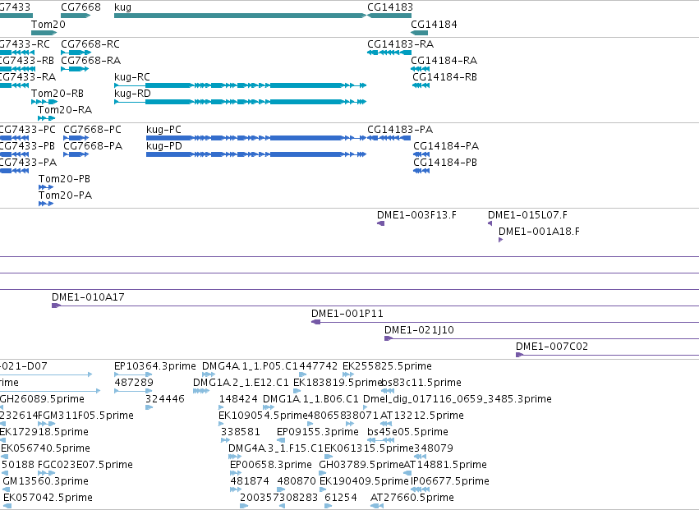The image size is (699, 510).
Task: Select the CG14184-RB transcript arrows
Action: (x=421, y=85)
